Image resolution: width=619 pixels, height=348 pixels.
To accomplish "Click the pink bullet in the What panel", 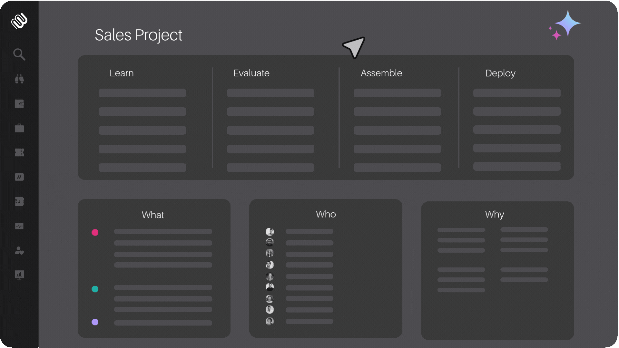I will click(95, 233).
